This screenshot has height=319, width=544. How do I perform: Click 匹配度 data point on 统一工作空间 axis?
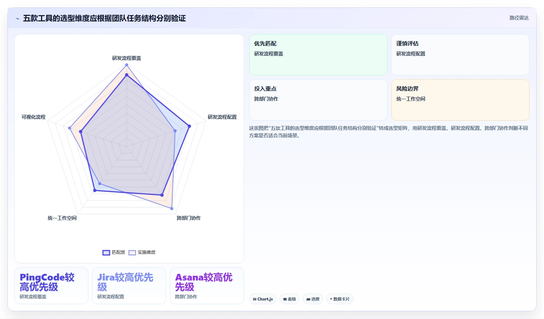95,190
